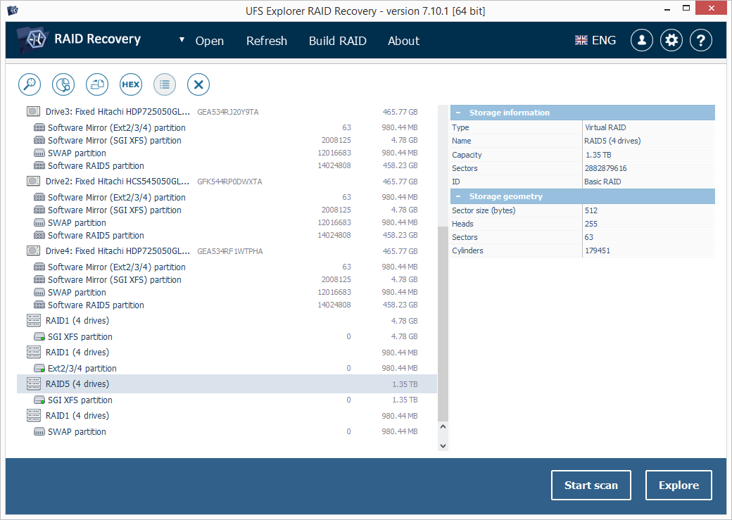Image resolution: width=732 pixels, height=520 pixels.
Task: Click the disk image save icon
Action: point(97,84)
